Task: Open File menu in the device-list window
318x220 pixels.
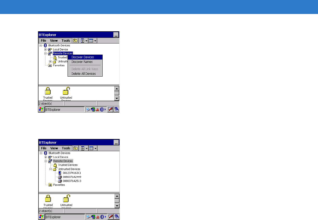Action: [44, 148]
